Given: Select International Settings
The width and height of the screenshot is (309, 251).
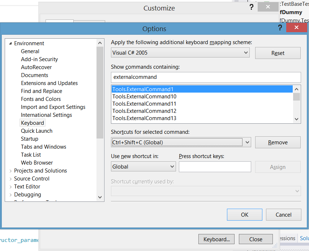Looking at the screenshot, I should click(46, 115).
